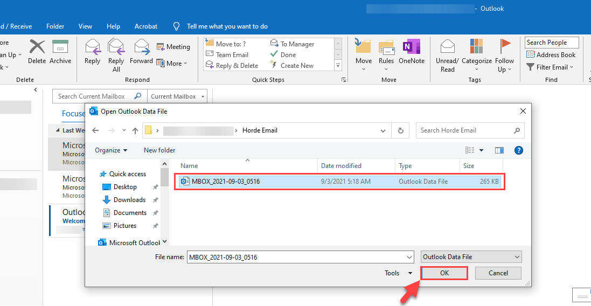Click the Search People field
591x306 pixels.
(552, 43)
